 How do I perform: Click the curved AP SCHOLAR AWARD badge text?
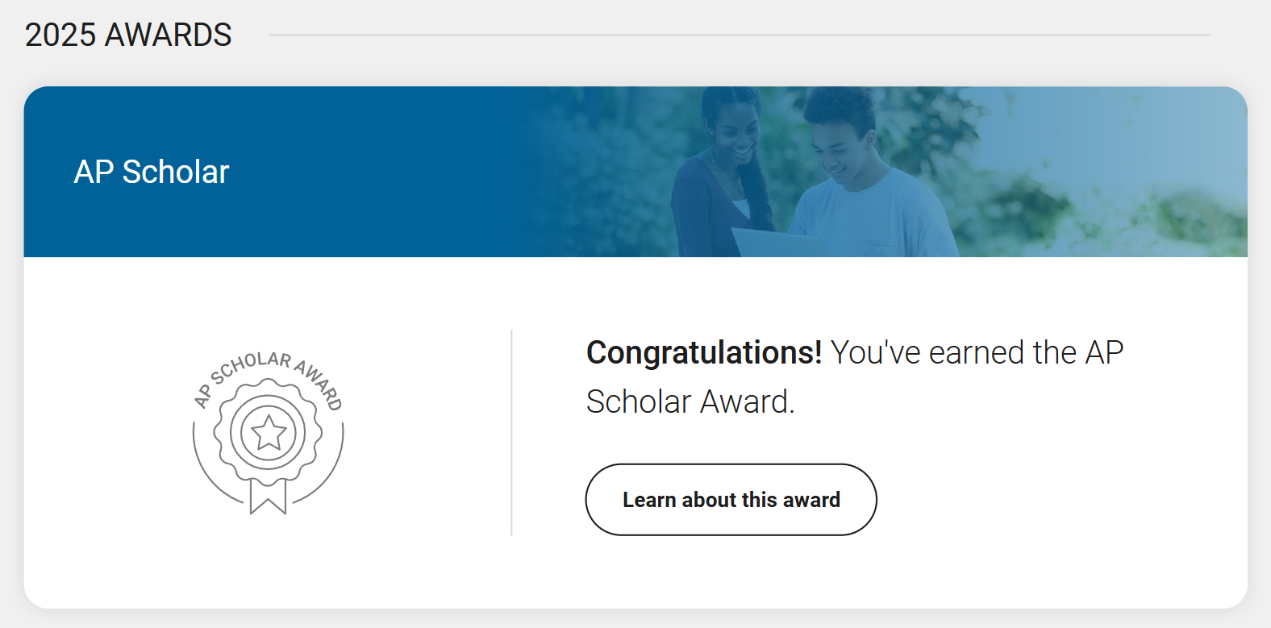[x=252, y=362]
